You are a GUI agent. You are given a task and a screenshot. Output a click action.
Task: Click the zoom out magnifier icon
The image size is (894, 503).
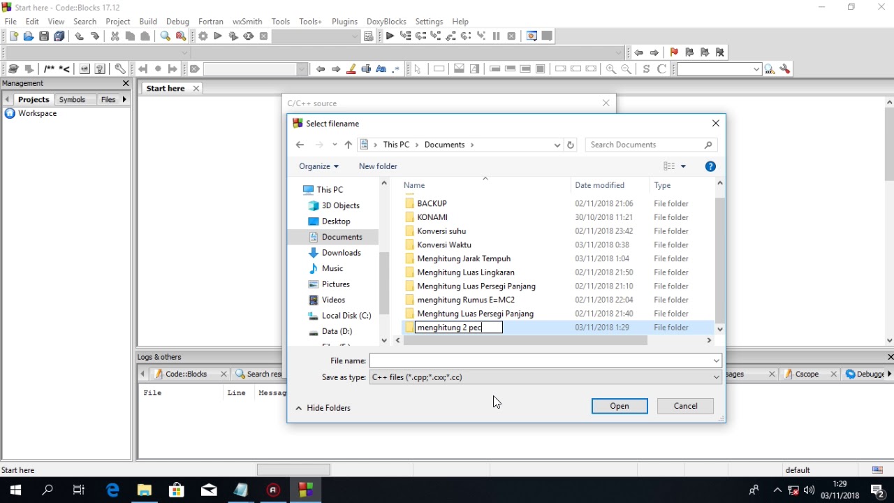tap(626, 69)
